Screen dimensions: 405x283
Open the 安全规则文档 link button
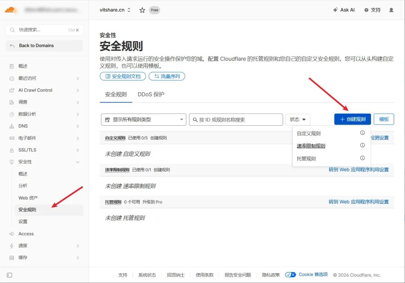[x=123, y=76]
